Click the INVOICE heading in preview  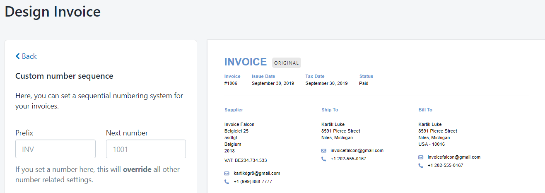[x=246, y=62]
